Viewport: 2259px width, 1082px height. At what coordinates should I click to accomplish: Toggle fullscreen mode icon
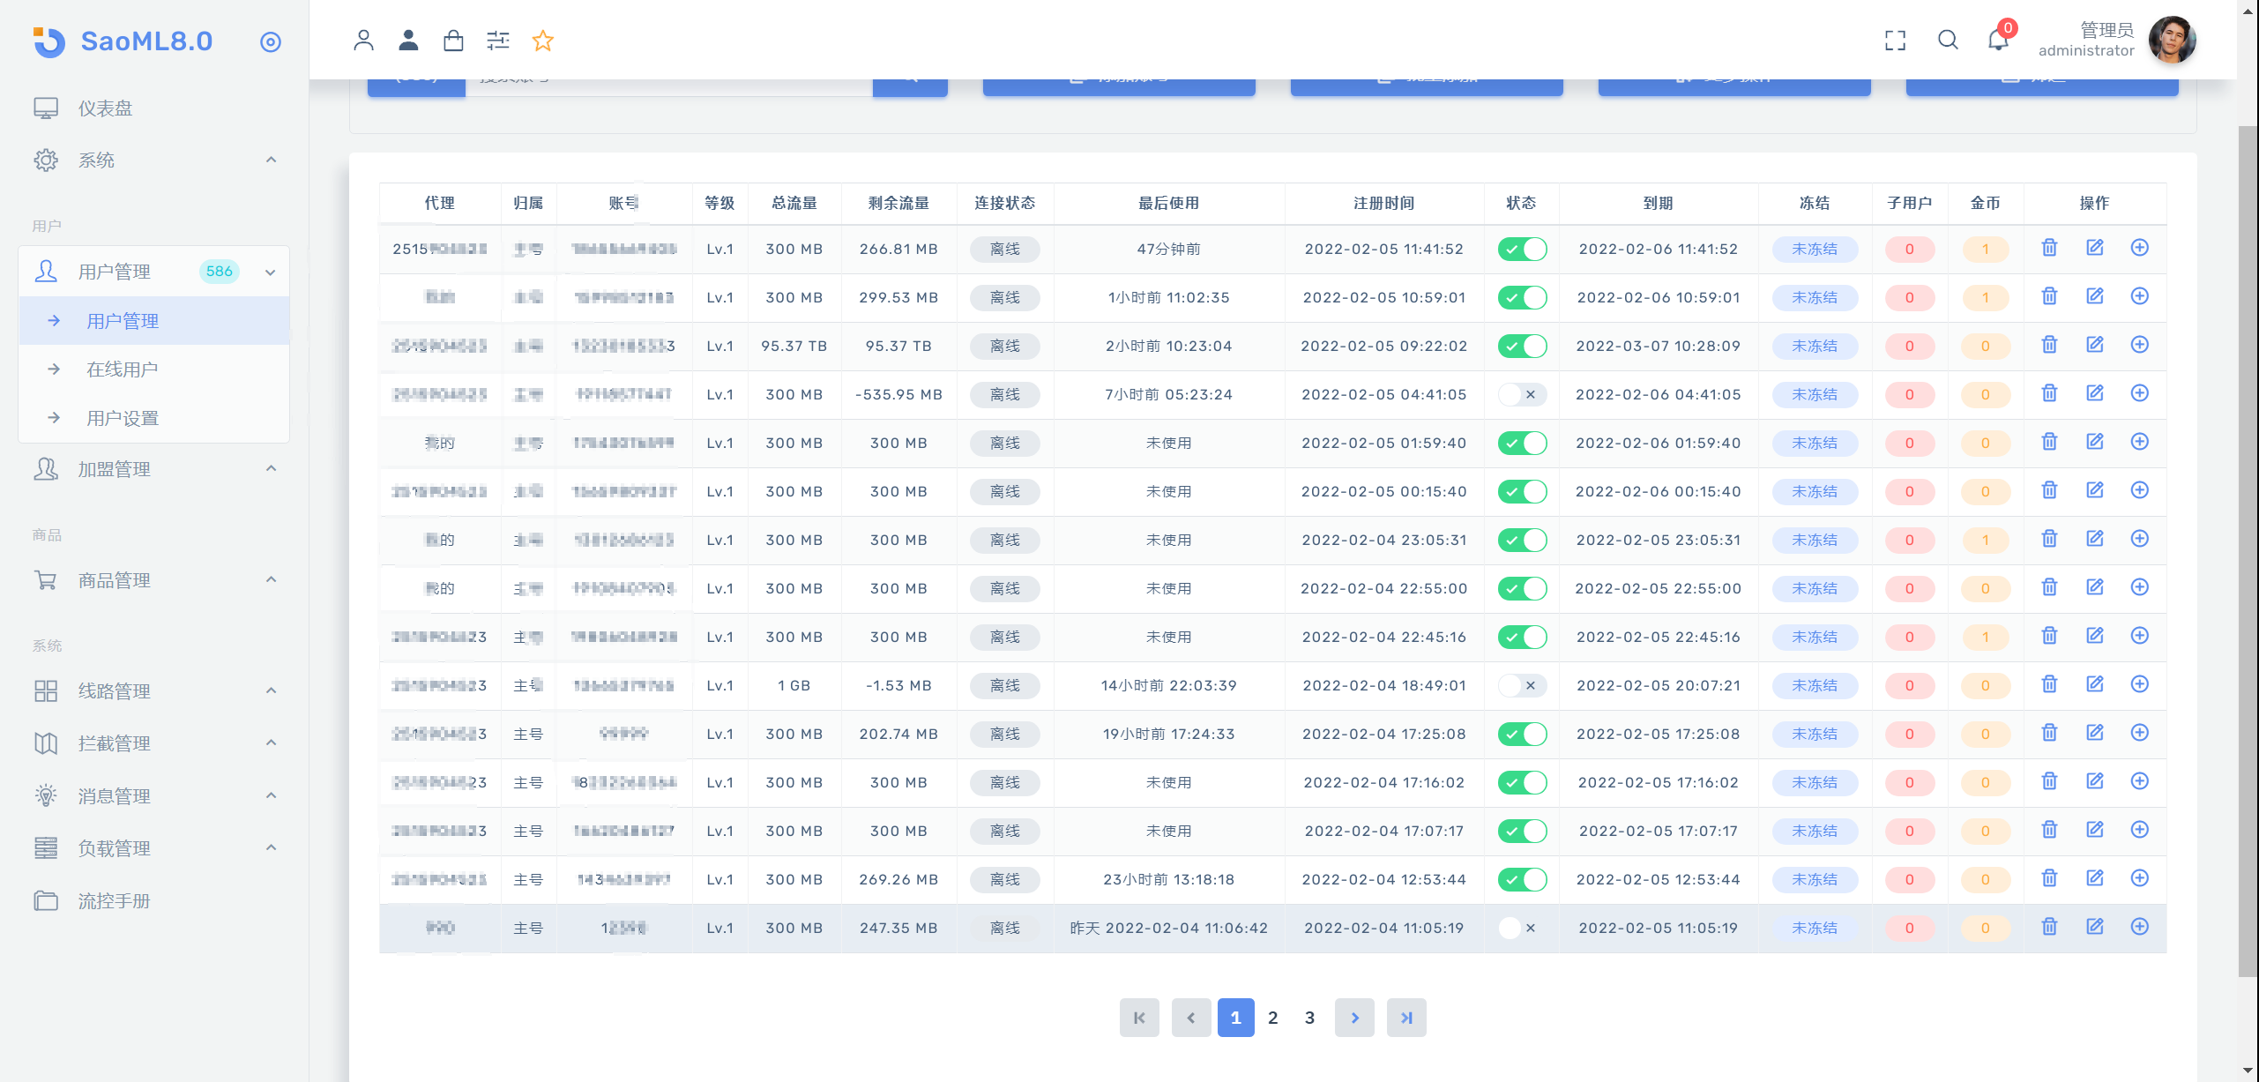1895,41
